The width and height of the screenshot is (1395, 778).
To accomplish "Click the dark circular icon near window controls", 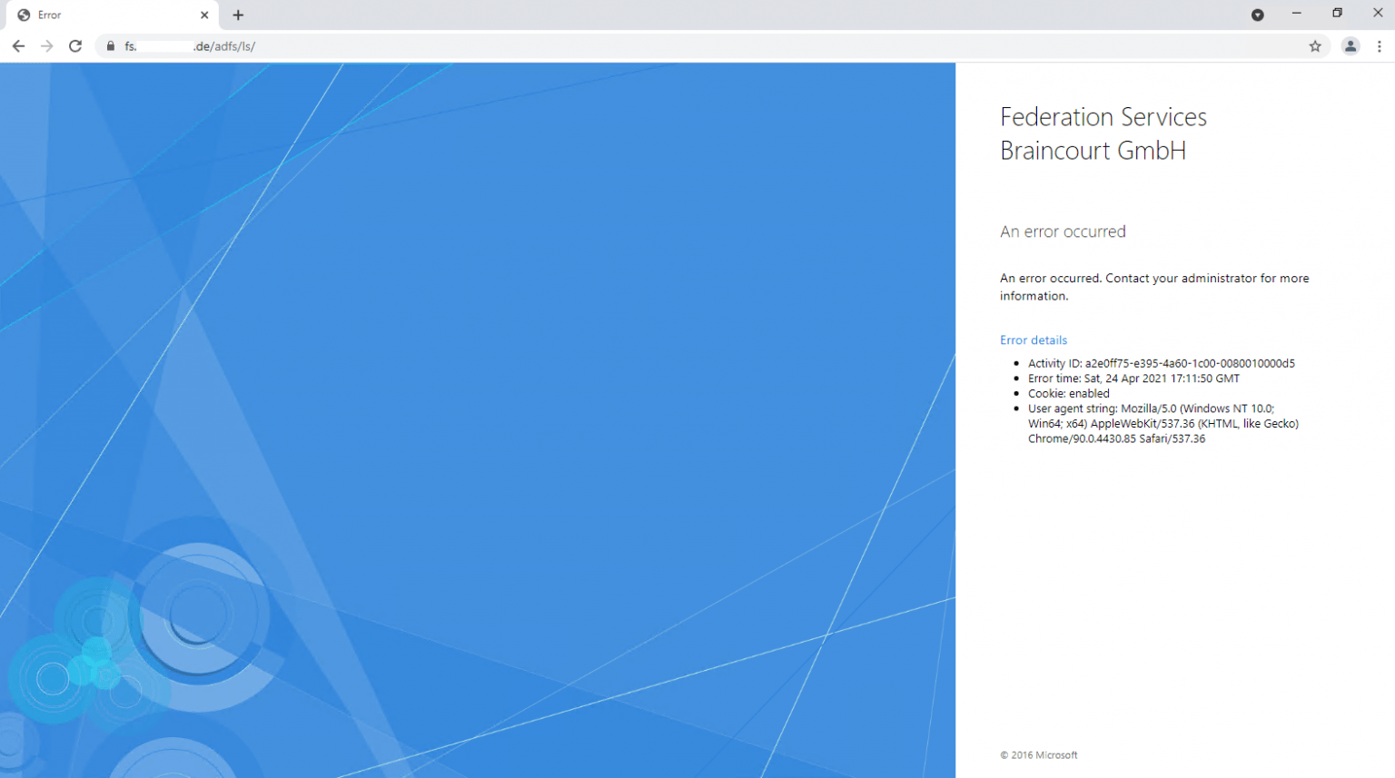I will [1258, 15].
